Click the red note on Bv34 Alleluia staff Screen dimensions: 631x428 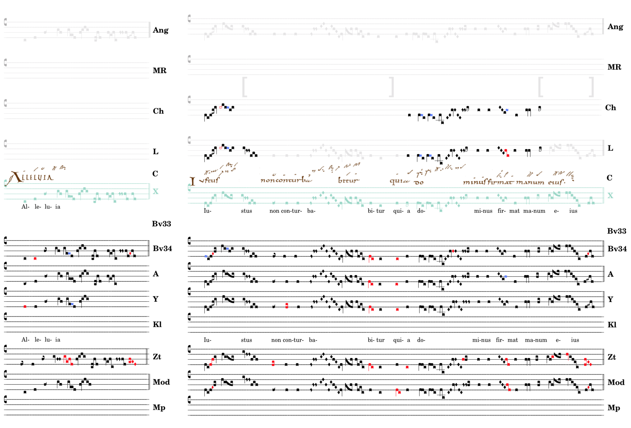click(35, 259)
